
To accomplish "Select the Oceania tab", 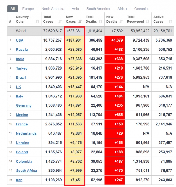I will click(x=141, y=9).
